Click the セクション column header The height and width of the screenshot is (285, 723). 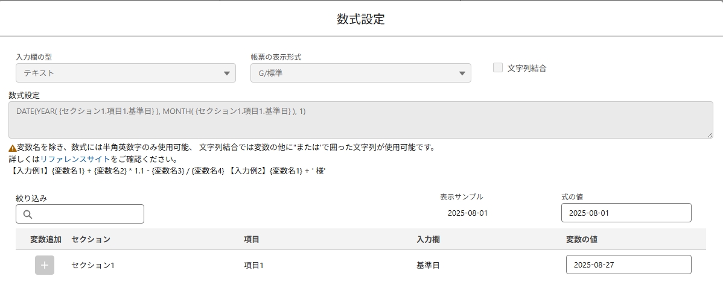pyautogui.click(x=91, y=240)
